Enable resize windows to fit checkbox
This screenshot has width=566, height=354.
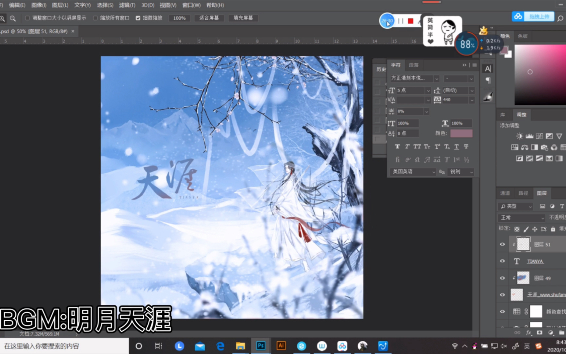tap(27, 18)
